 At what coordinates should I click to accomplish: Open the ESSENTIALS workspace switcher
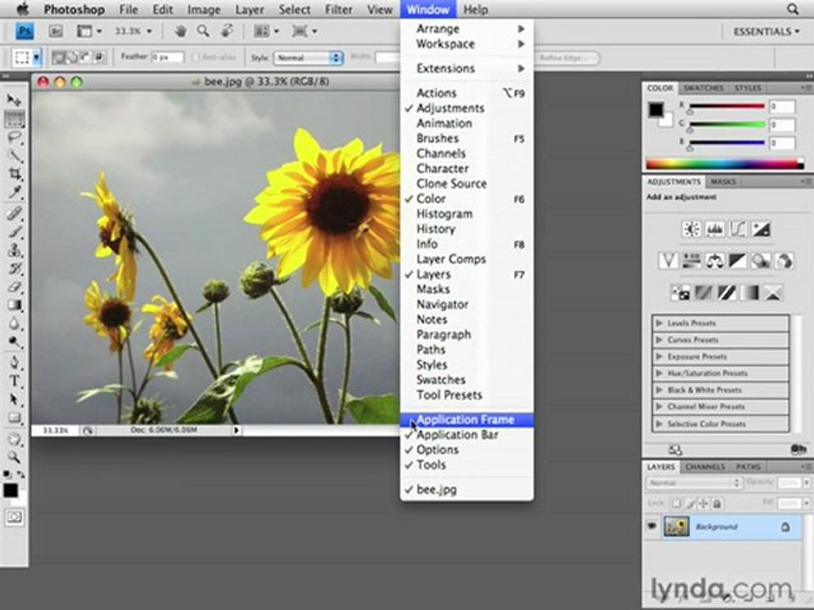click(767, 31)
